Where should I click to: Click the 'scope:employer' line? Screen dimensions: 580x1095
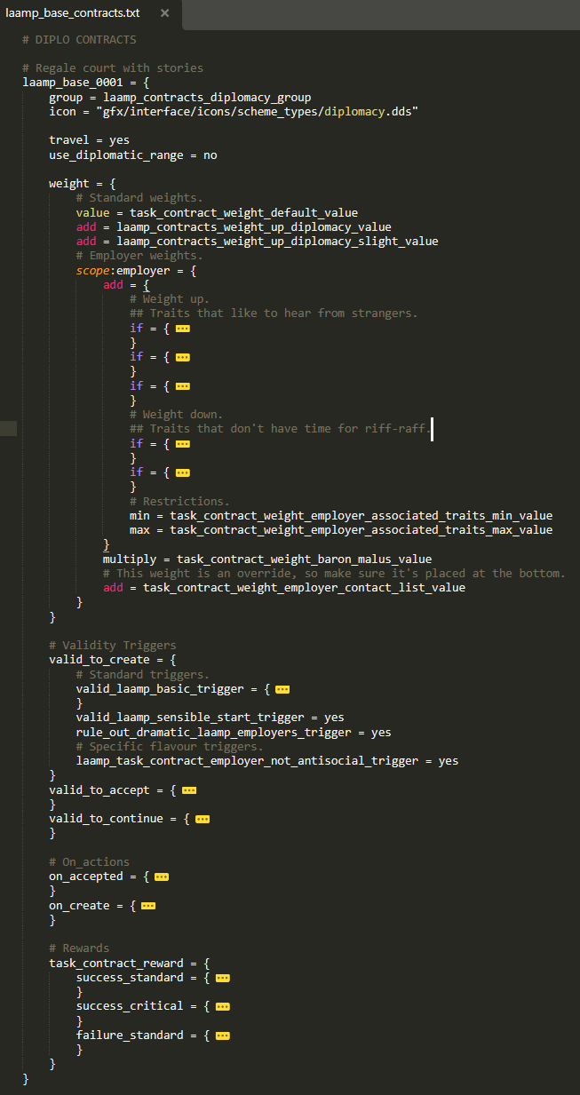[x=136, y=270]
